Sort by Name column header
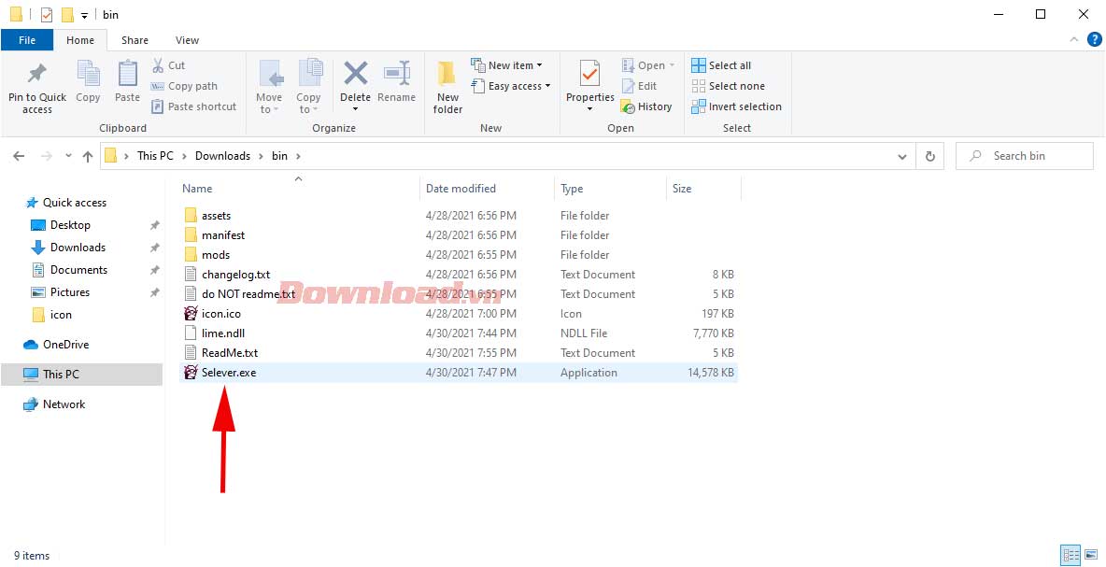 (197, 189)
